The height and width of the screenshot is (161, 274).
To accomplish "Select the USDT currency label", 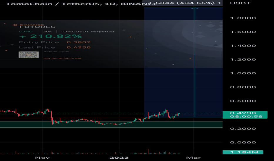I will click(x=240, y=3).
